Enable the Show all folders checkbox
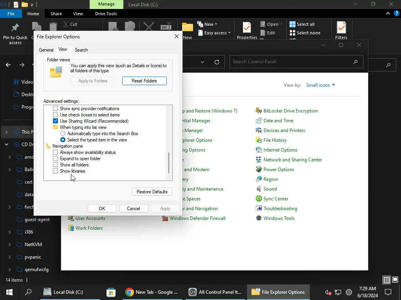This screenshot has width=401, height=300. 55,165
